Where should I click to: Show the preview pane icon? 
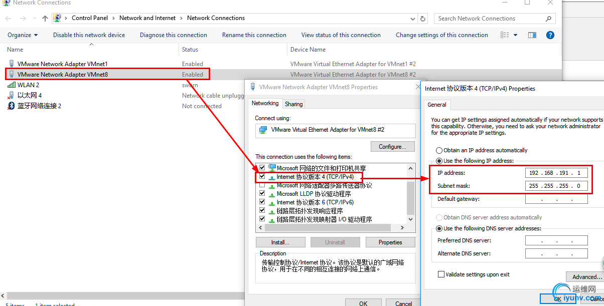tap(532, 35)
